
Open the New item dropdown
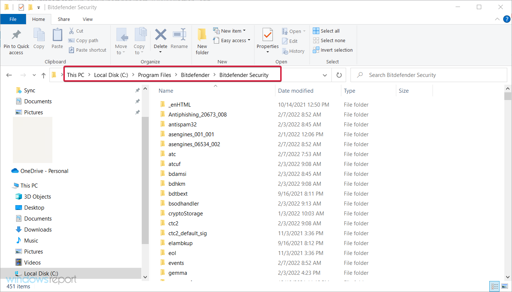coord(229,31)
